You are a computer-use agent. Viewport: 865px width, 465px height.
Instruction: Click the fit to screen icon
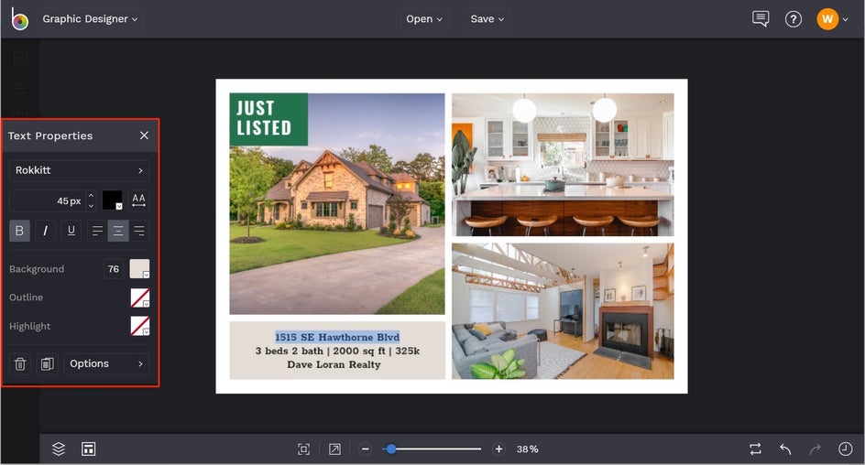[x=303, y=449]
